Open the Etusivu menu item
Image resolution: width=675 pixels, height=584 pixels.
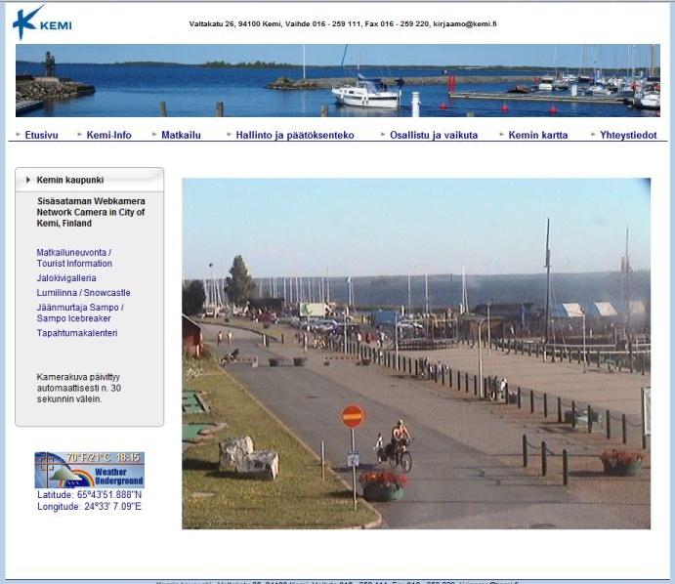[41, 135]
